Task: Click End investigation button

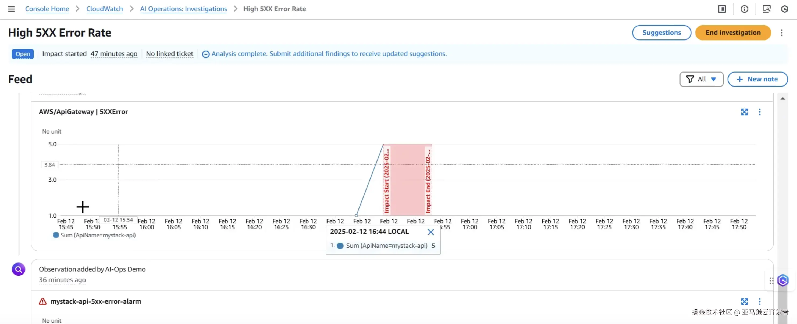Action: 733,33
